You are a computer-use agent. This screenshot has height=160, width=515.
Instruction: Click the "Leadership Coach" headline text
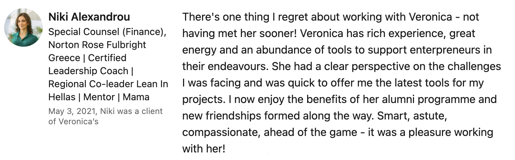coord(88,71)
